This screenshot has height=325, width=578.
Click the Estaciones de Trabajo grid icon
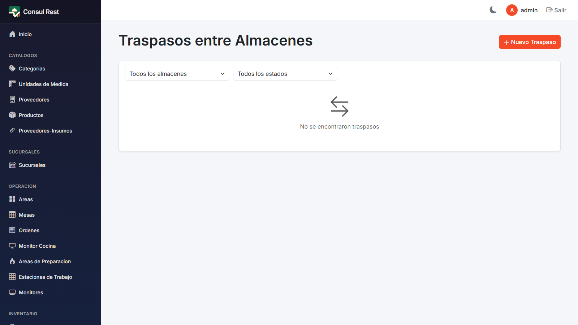coord(12,277)
